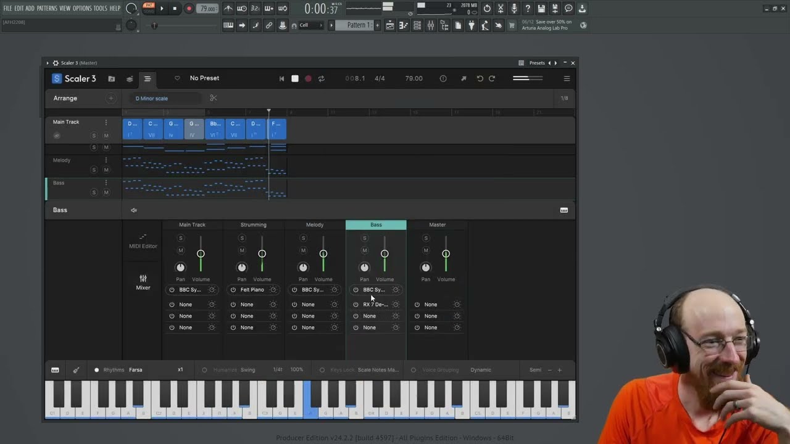Open the Pattern 1 selector in FL toolbar

[x=358, y=25]
